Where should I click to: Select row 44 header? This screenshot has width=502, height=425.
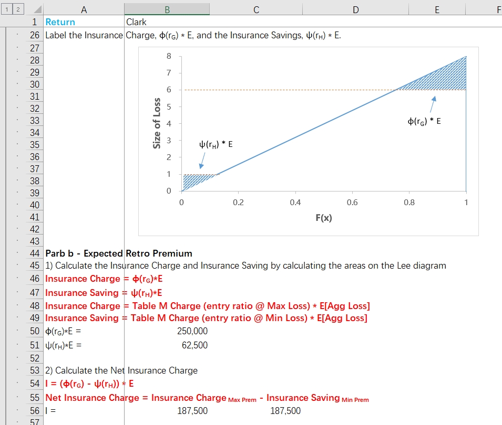click(34, 253)
